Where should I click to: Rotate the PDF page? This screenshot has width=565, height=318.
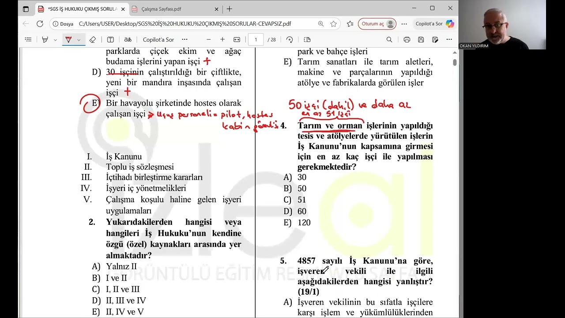point(290,40)
